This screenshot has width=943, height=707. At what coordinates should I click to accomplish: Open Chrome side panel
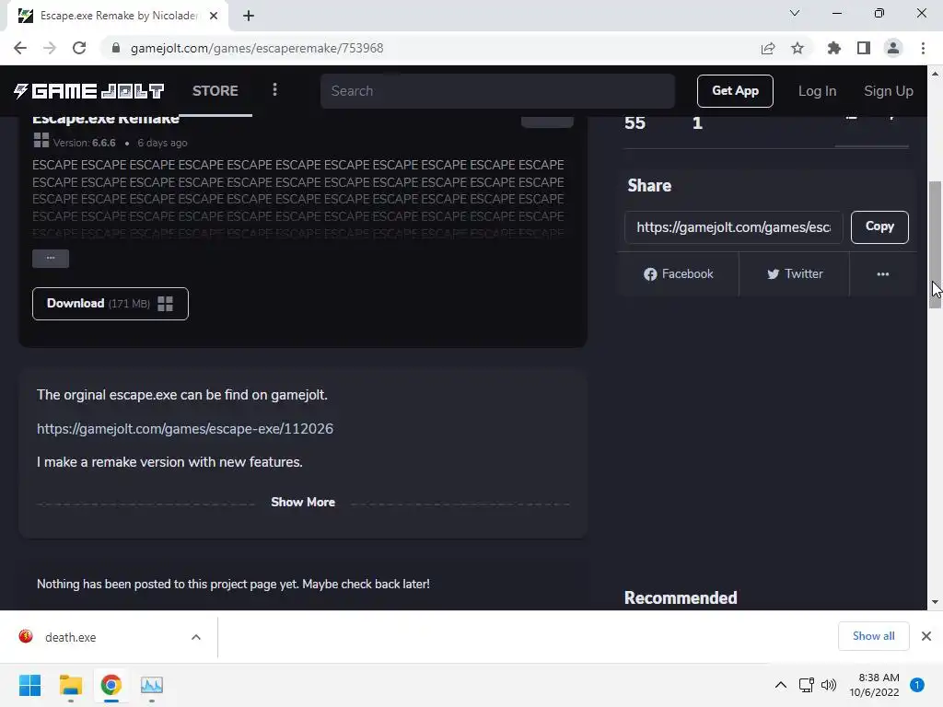[x=864, y=48]
